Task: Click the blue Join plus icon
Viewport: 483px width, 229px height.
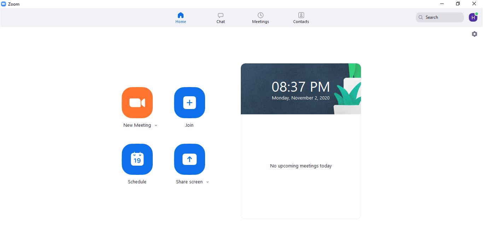Action: 190,103
